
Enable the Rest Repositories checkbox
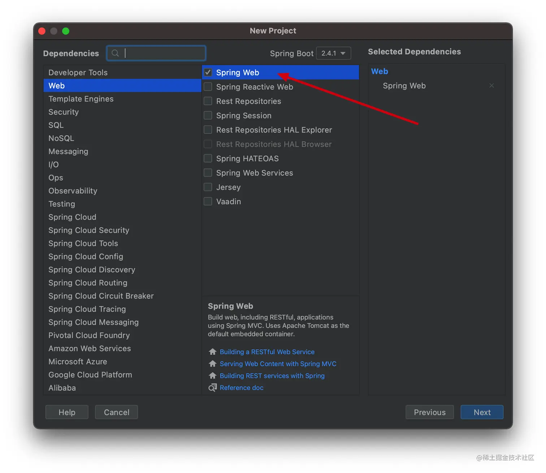(208, 101)
